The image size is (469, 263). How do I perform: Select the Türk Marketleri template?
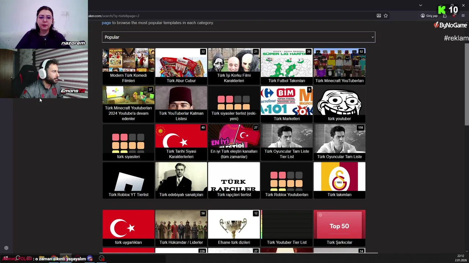pos(287,104)
